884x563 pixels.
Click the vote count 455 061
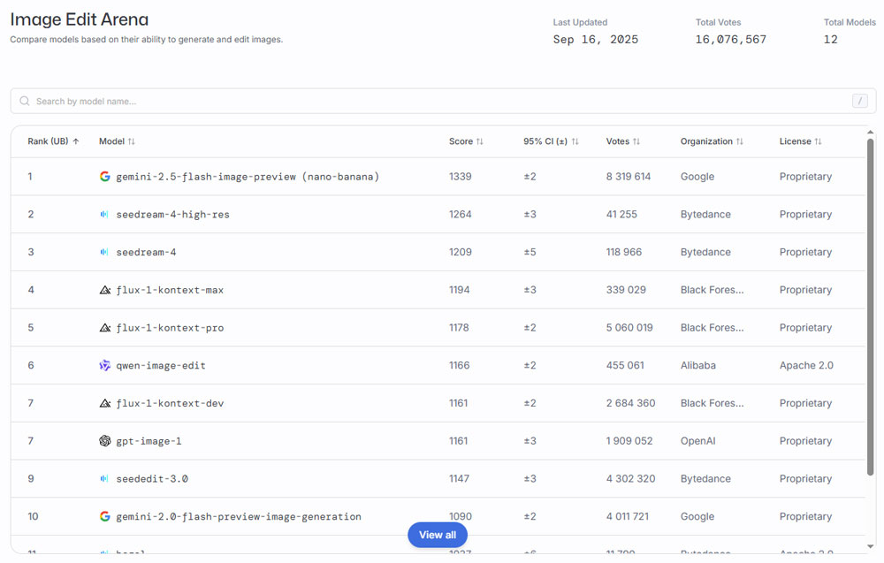pos(625,365)
